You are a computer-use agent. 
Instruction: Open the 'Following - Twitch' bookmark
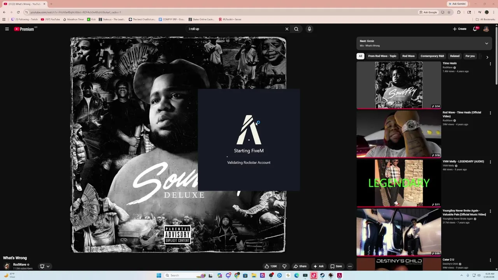click(x=25, y=19)
